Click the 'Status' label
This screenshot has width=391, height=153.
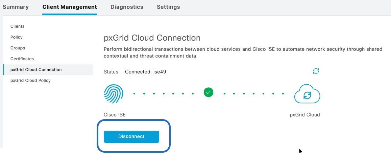click(x=111, y=72)
